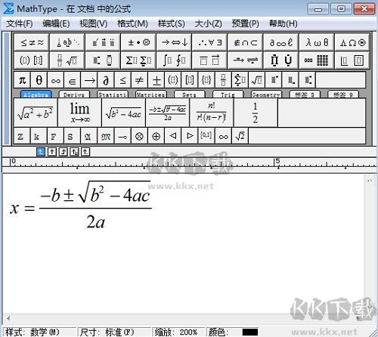Insert the right-pointing triangle symbol

click(190, 136)
